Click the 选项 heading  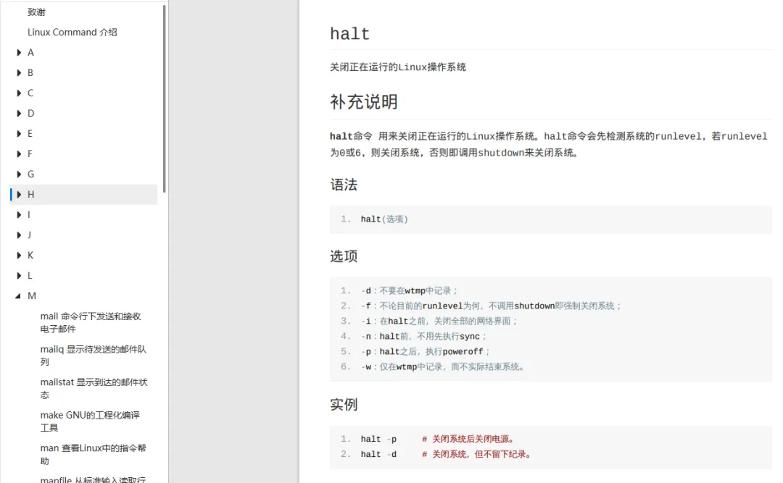pos(344,256)
